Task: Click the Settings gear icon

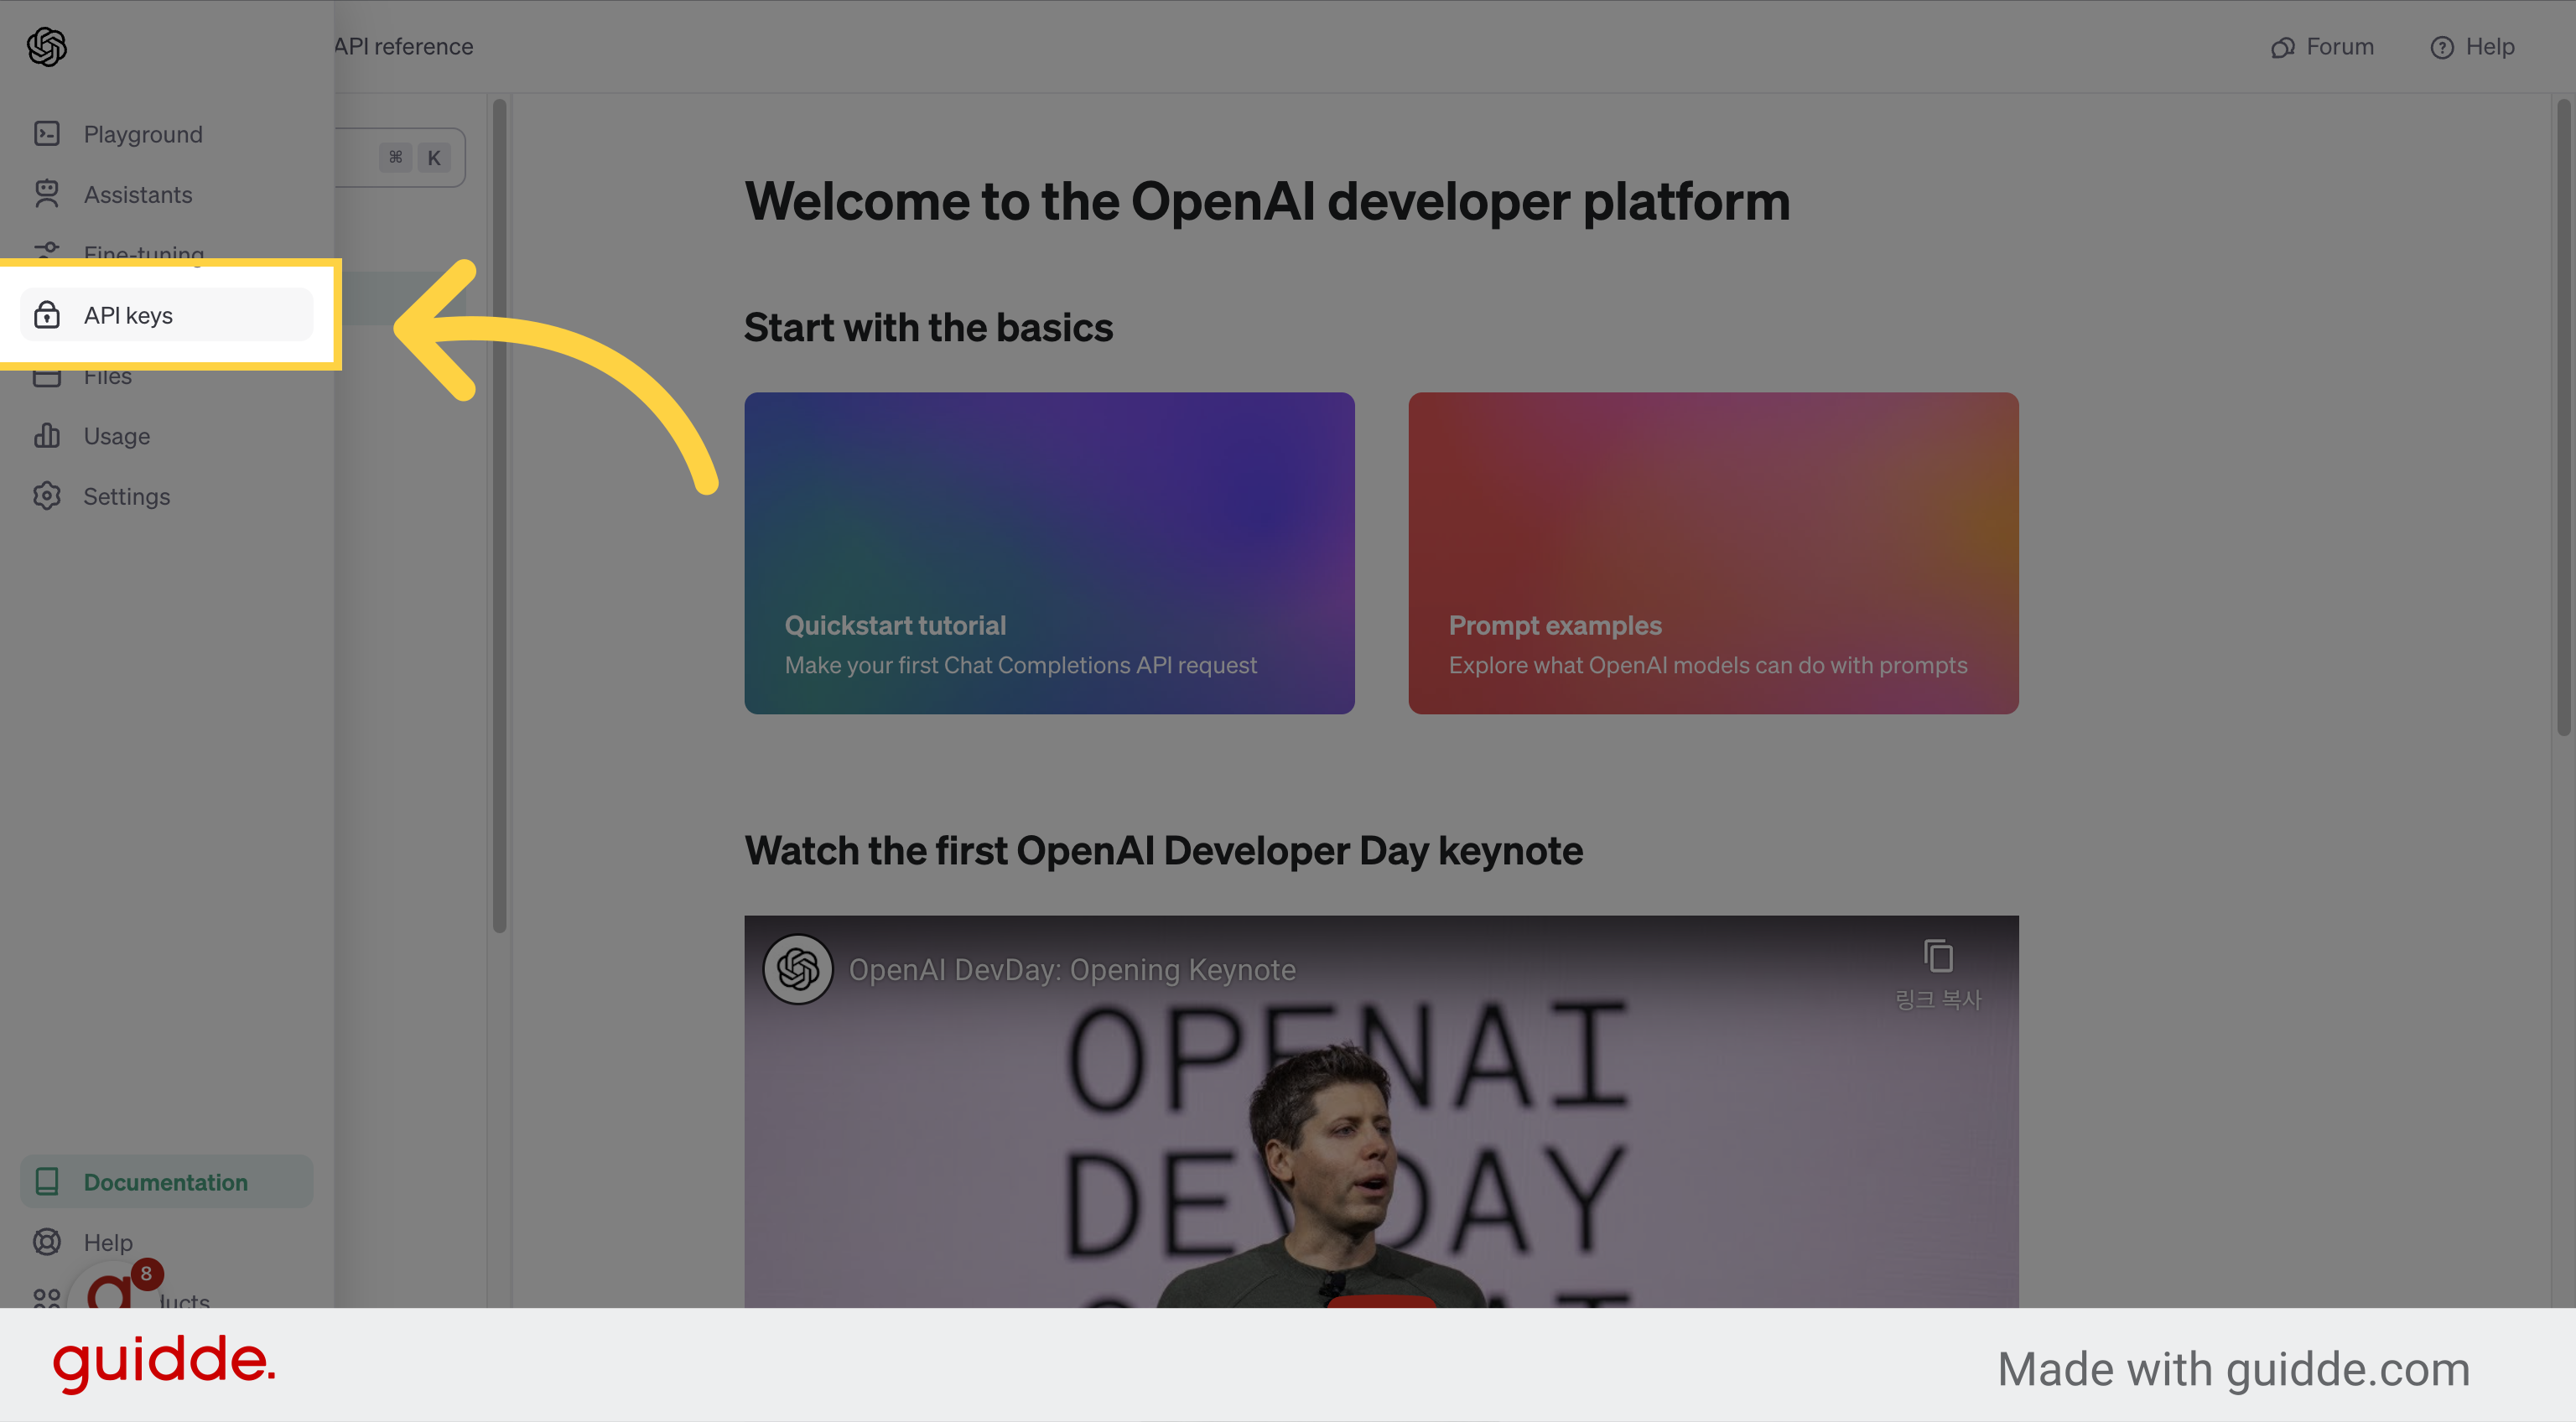Action: [x=47, y=496]
